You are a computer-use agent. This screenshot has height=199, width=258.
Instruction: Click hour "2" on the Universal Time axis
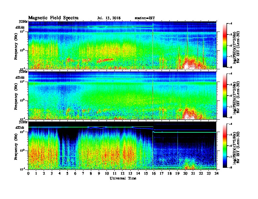point(44,173)
